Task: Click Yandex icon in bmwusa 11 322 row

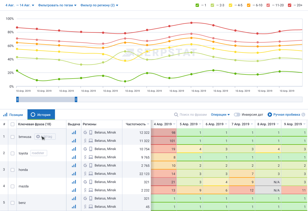Action: [85, 141]
